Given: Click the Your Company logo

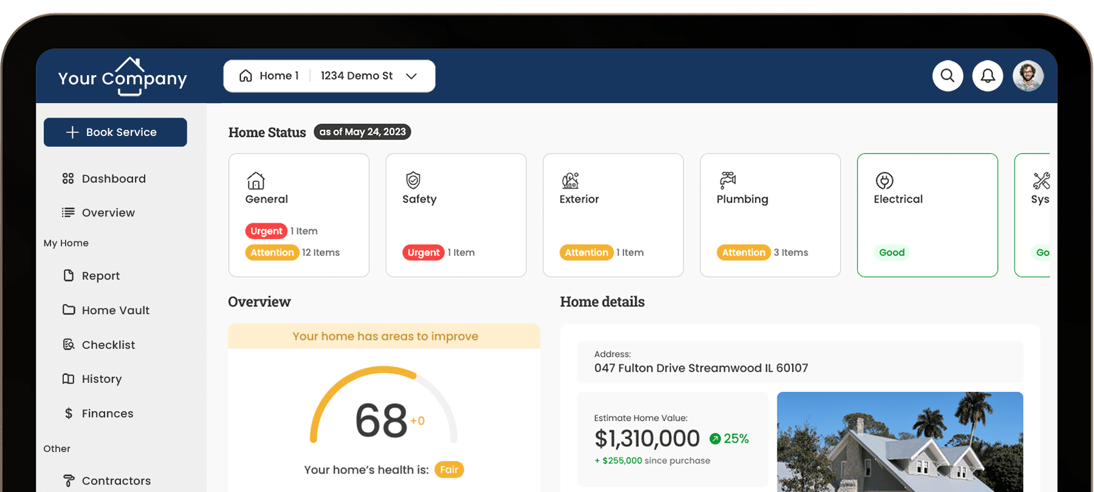Looking at the screenshot, I should coord(123,77).
